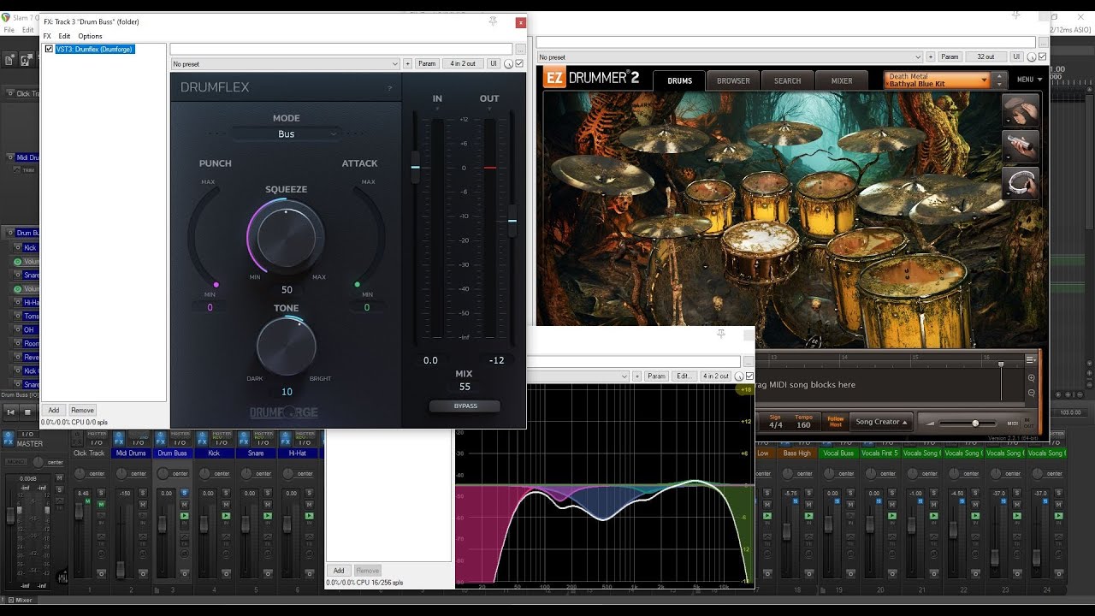Click folder icon under Drum Buss strip
Viewport: 1095px width, 616px height.
pyautogui.click(x=157, y=589)
